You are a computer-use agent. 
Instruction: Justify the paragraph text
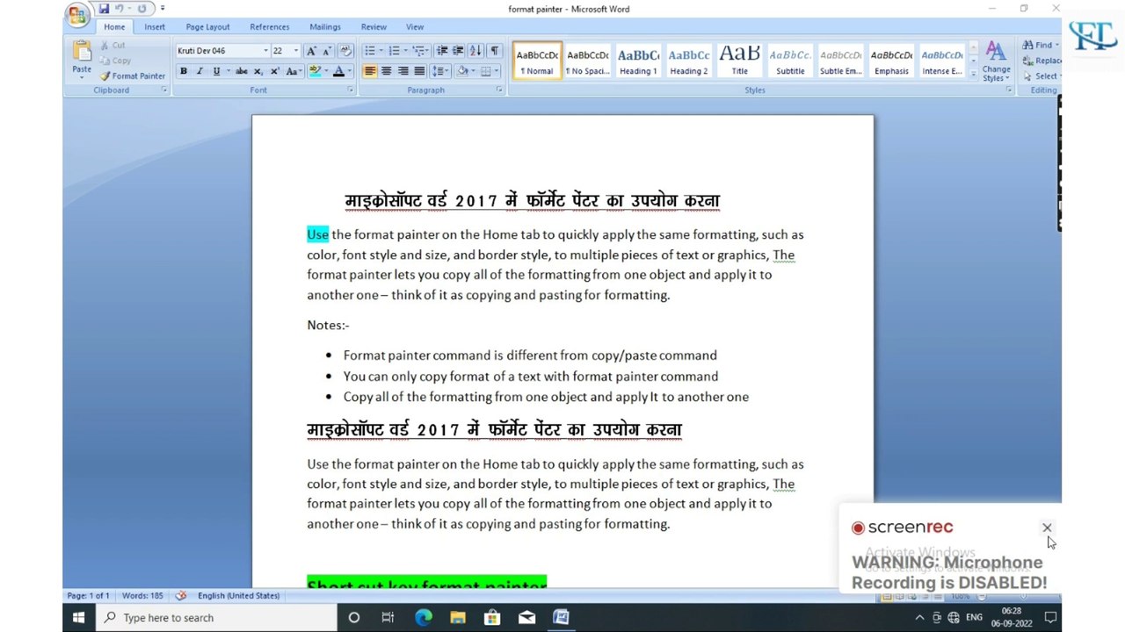(419, 71)
